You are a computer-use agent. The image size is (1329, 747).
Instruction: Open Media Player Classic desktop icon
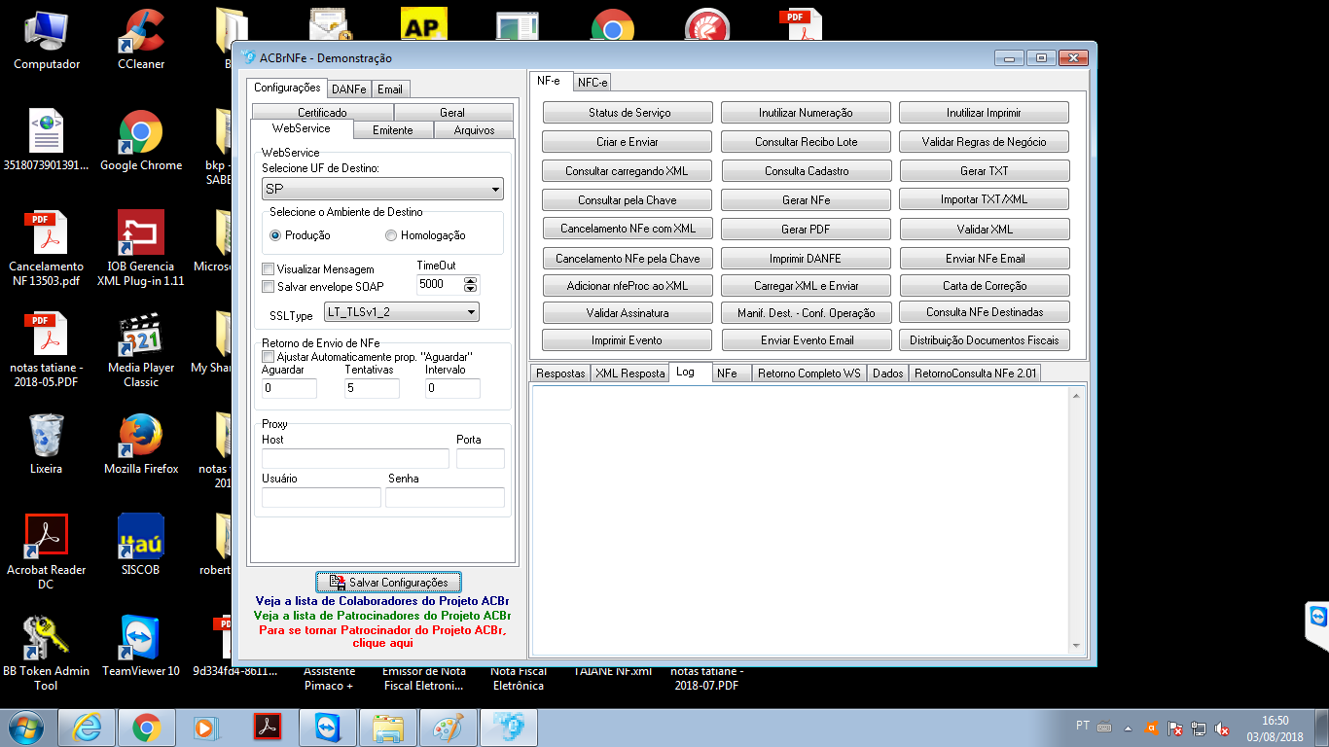pyautogui.click(x=141, y=350)
